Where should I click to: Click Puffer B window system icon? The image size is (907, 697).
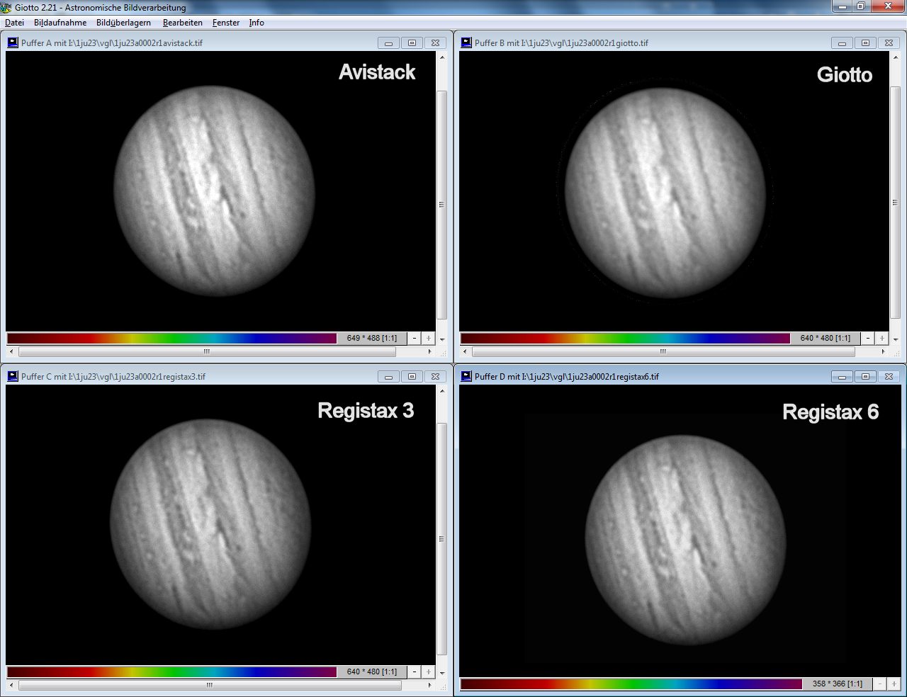466,42
